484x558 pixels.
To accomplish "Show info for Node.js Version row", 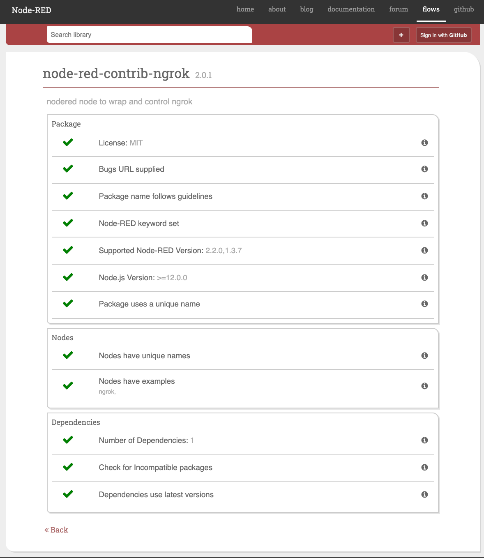I will (424, 277).
